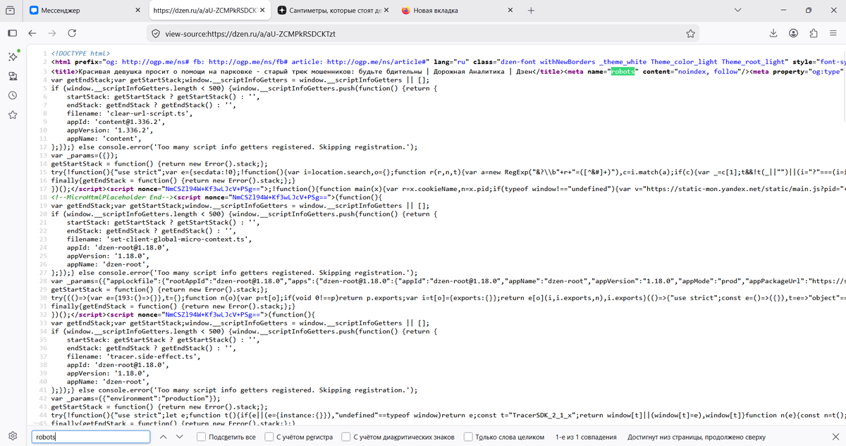Restore down the Firefox window
846x446 pixels.
pyautogui.click(x=808, y=11)
